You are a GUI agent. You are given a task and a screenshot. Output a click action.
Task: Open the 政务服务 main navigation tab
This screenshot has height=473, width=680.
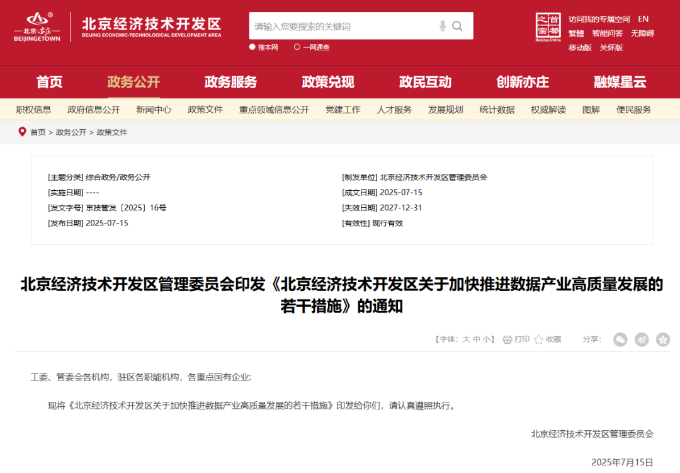[x=230, y=82]
